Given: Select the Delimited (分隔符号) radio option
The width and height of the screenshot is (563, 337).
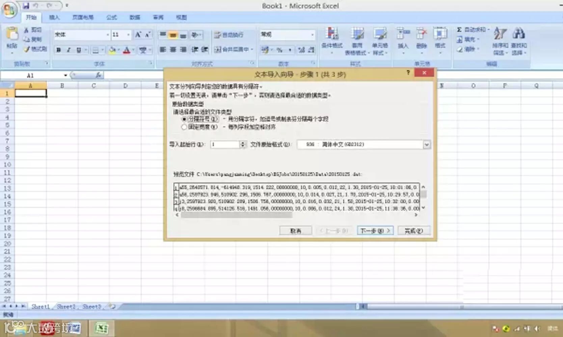Looking at the screenshot, I should [184, 119].
